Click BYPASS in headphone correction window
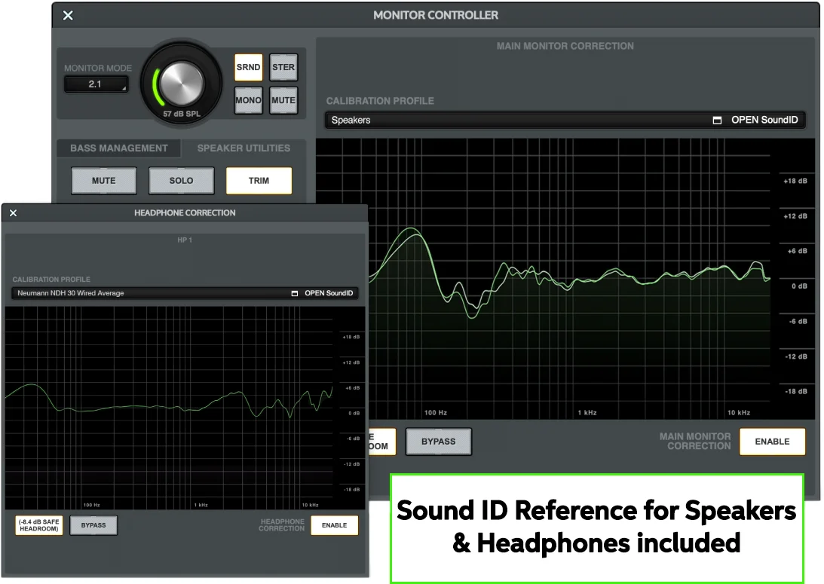Viewport: 824px width, 584px height. (93, 525)
